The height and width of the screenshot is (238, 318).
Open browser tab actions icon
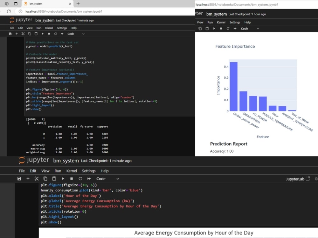(x=16, y=3)
